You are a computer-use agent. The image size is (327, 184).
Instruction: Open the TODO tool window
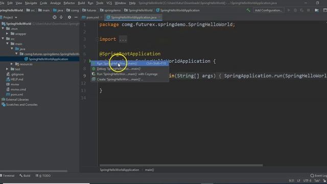43,176
